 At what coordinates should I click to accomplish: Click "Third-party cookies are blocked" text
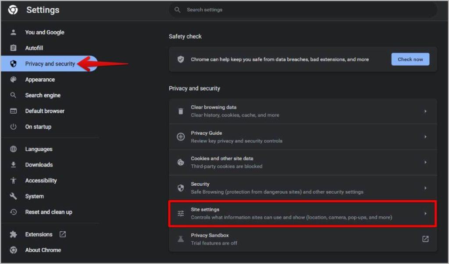click(227, 166)
